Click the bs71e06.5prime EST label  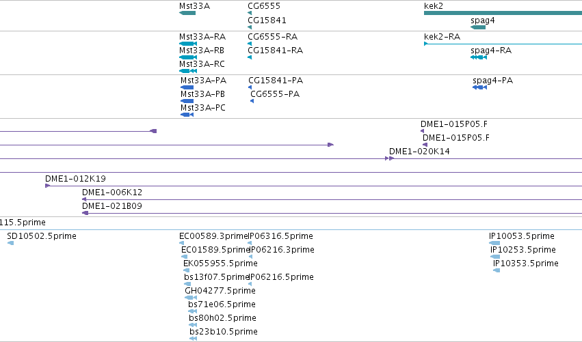(222, 304)
